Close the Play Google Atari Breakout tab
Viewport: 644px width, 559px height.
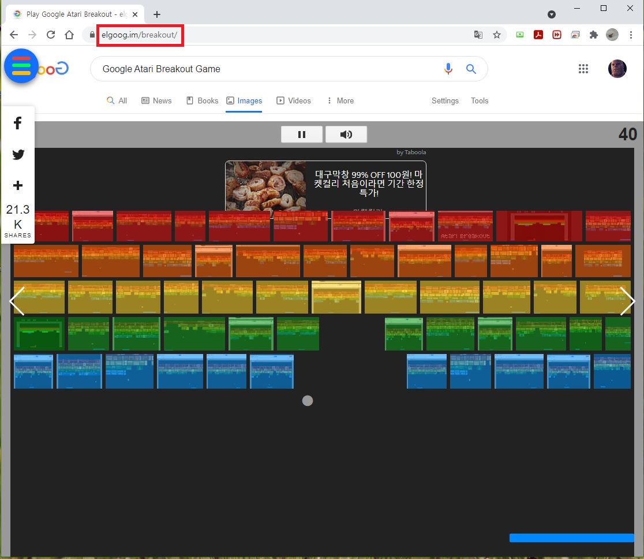135,14
